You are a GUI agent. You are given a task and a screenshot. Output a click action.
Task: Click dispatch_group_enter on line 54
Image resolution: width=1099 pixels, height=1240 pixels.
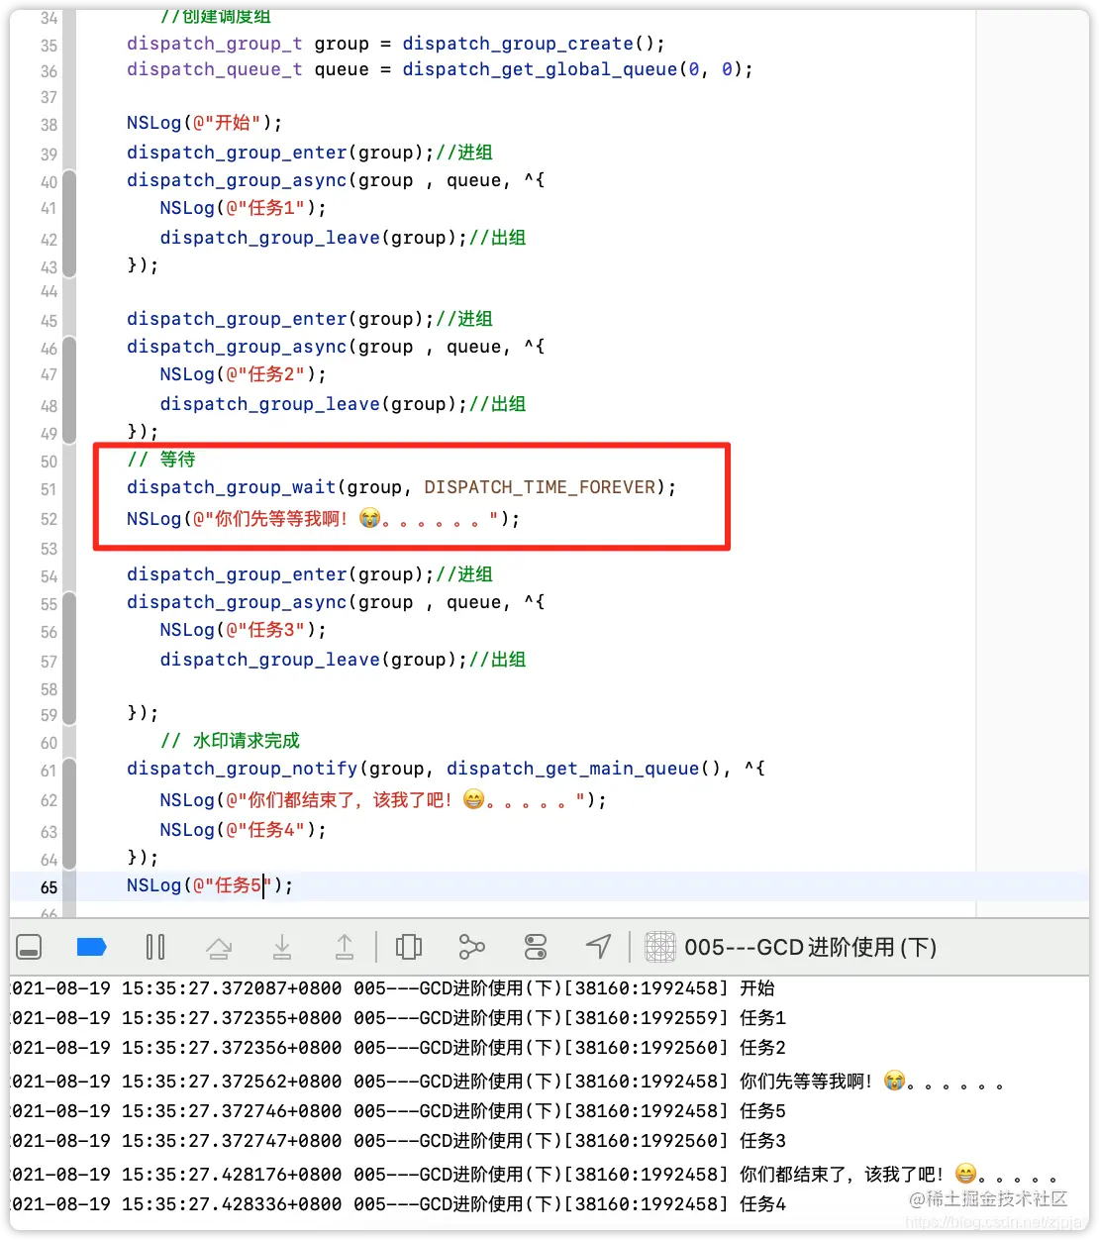pyautogui.click(x=238, y=574)
